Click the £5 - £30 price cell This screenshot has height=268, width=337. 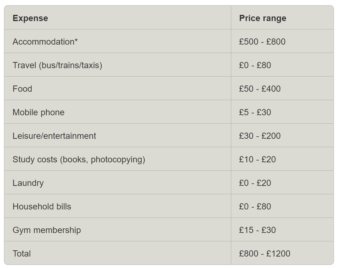click(x=282, y=112)
